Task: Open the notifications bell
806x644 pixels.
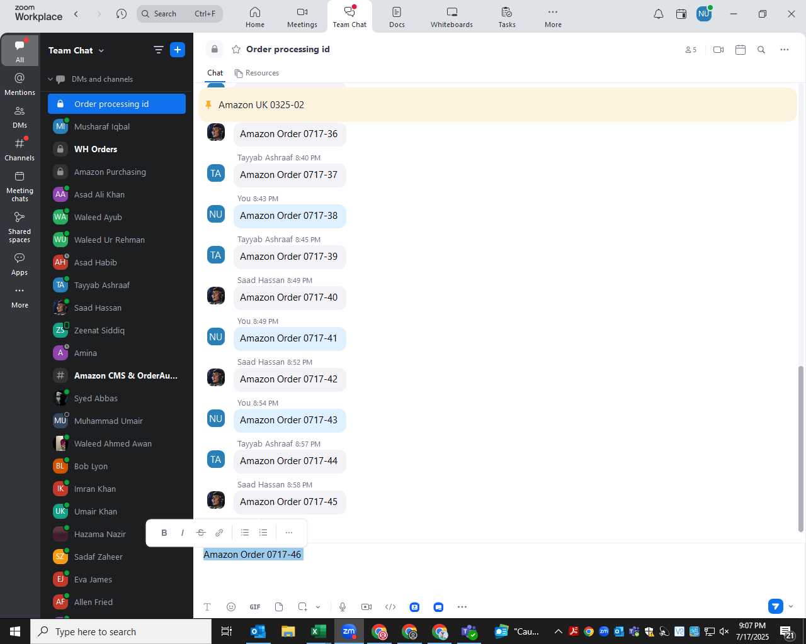Action: point(659,14)
